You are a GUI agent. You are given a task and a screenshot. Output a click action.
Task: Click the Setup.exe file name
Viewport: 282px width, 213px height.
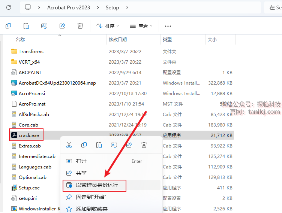click(29, 188)
